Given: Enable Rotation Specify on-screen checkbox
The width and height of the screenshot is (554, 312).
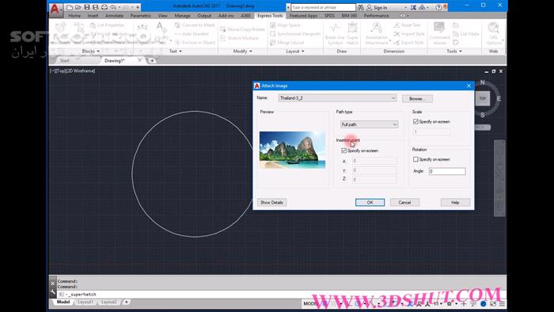Looking at the screenshot, I should [415, 159].
